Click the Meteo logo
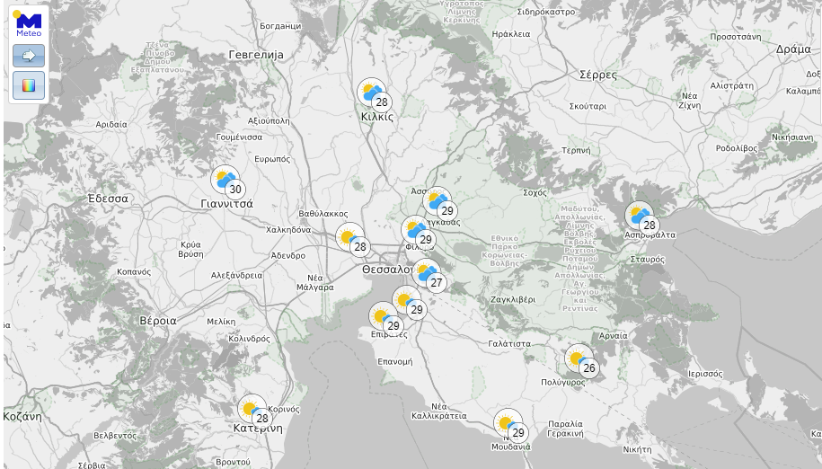 [29, 23]
